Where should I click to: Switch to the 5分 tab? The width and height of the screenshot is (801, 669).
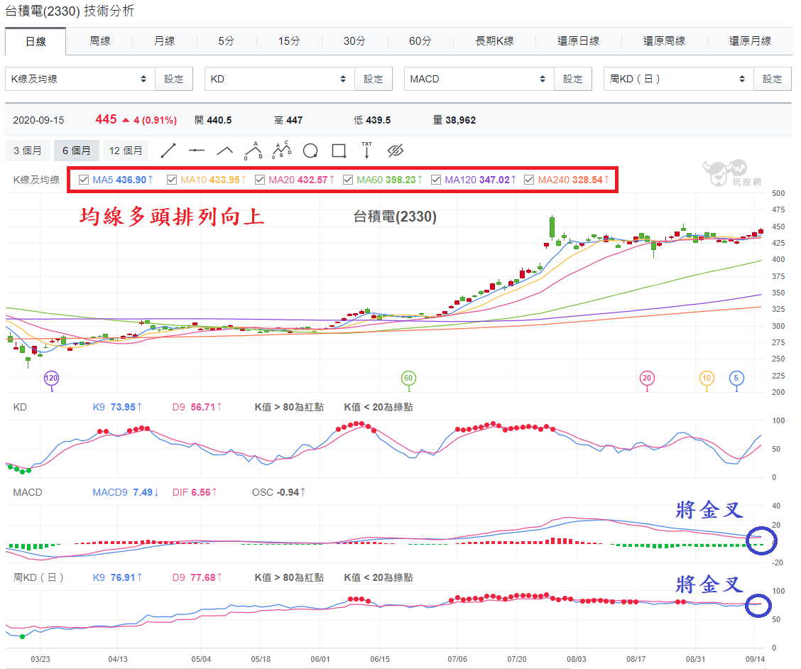(227, 41)
